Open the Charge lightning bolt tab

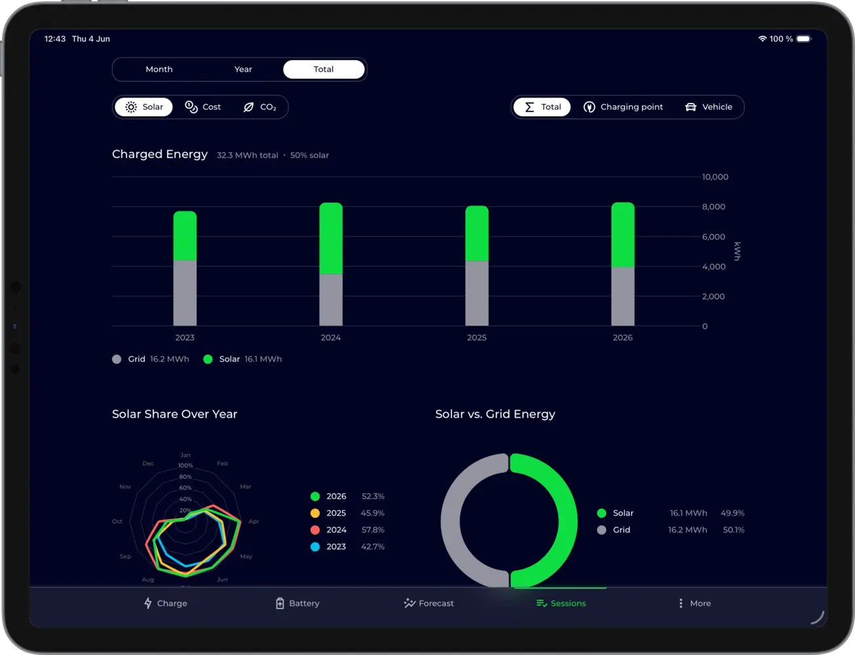(x=148, y=603)
